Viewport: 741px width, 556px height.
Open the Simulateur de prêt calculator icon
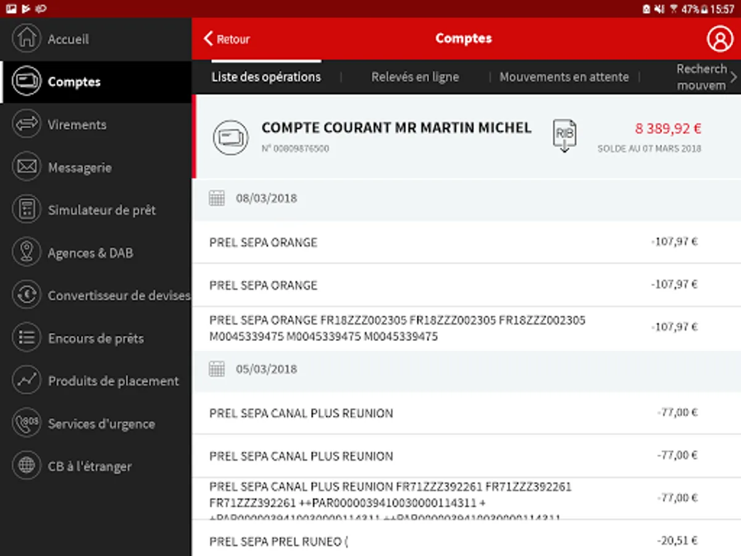[26, 209]
